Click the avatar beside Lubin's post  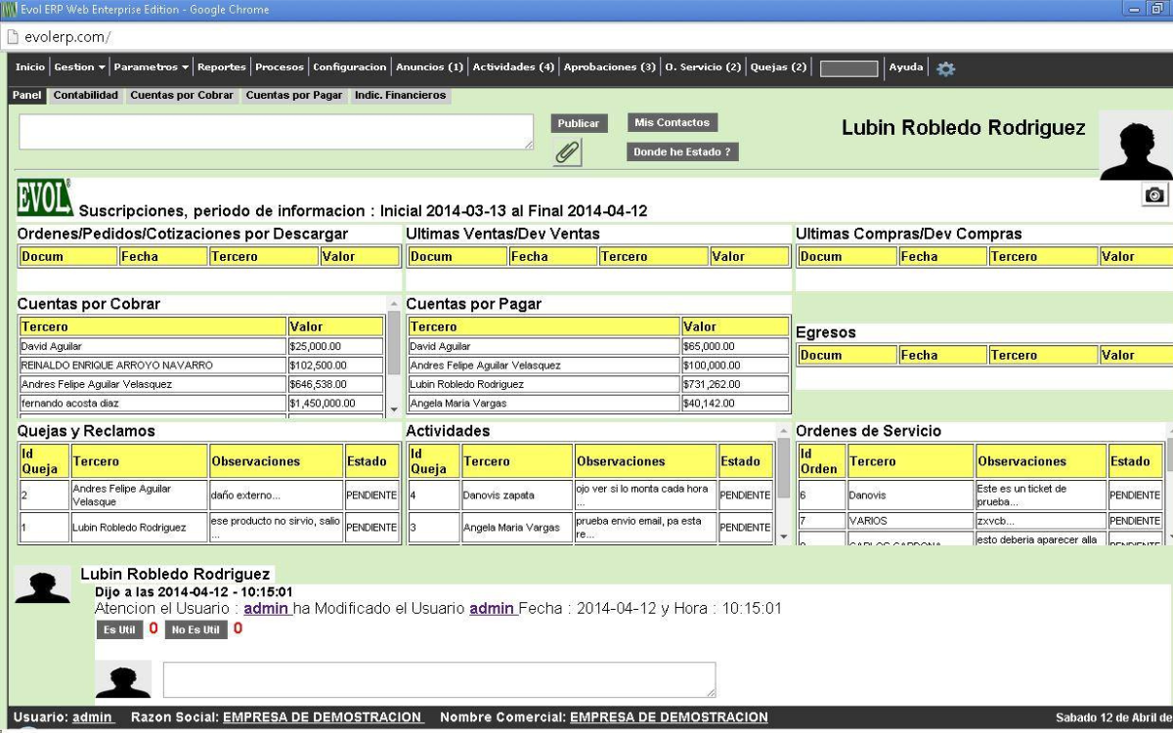[x=42, y=587]
